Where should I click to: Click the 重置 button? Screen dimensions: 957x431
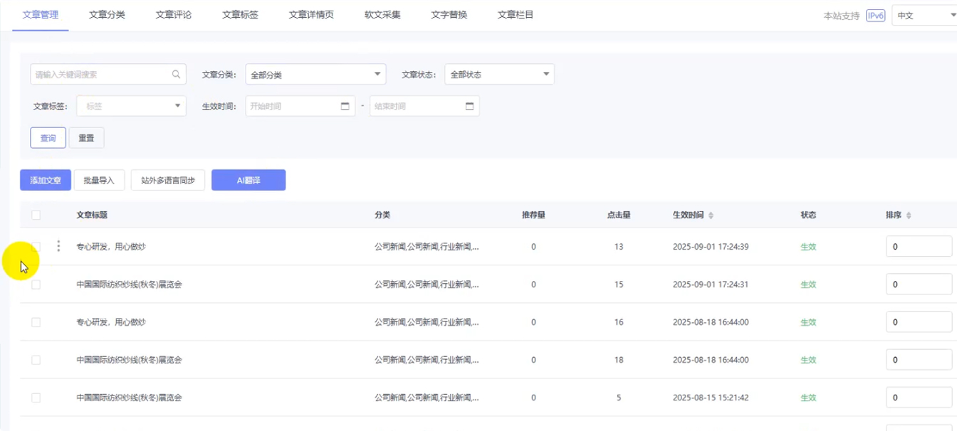coord(86,138)
